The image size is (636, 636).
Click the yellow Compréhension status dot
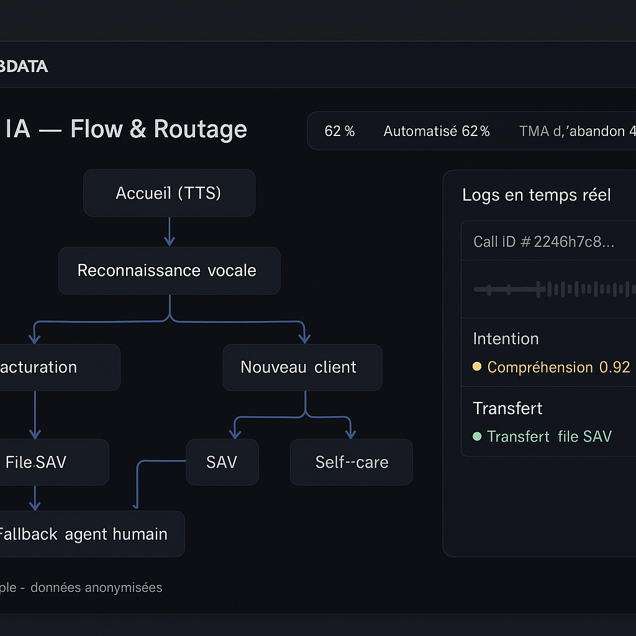[477, 367]
